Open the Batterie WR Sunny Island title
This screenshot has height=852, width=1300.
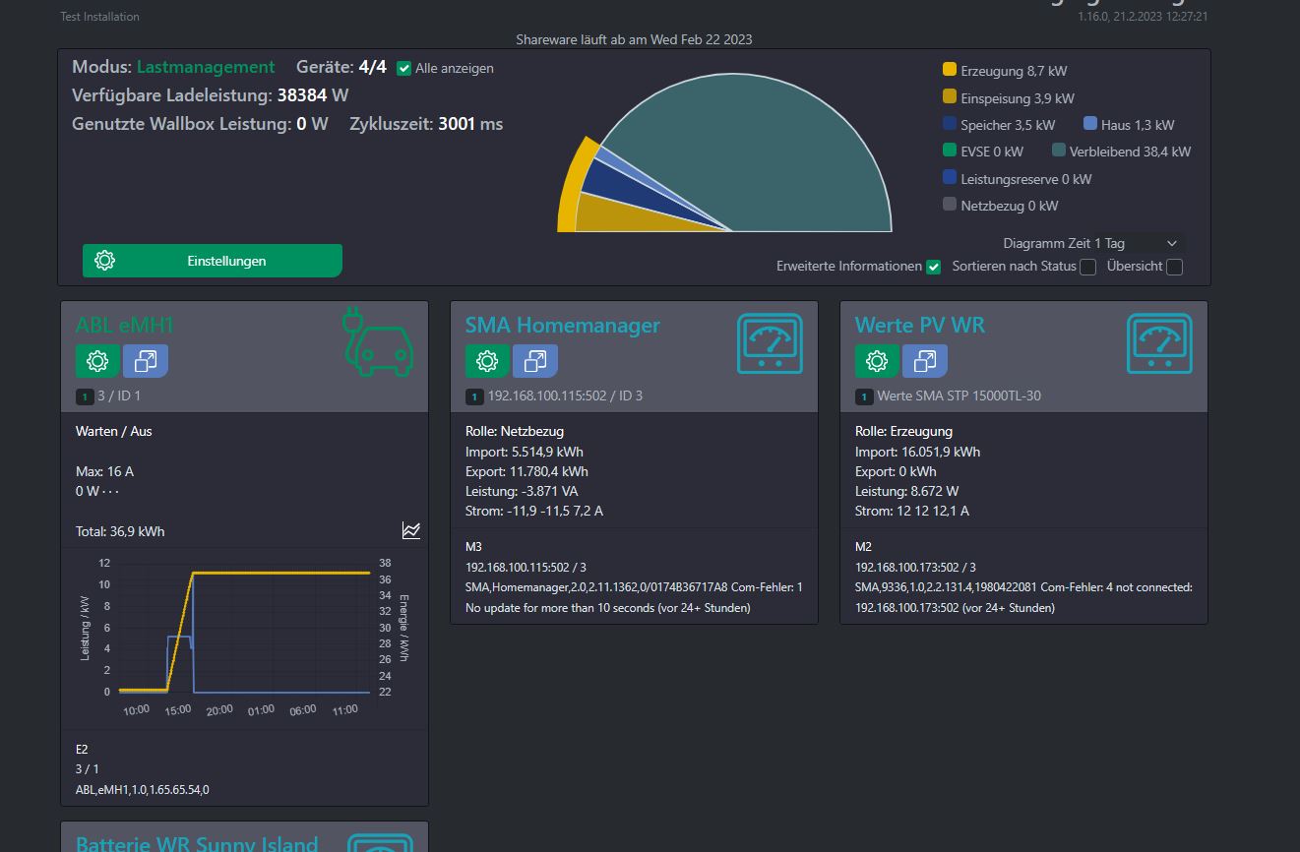(x=197, y=844)
